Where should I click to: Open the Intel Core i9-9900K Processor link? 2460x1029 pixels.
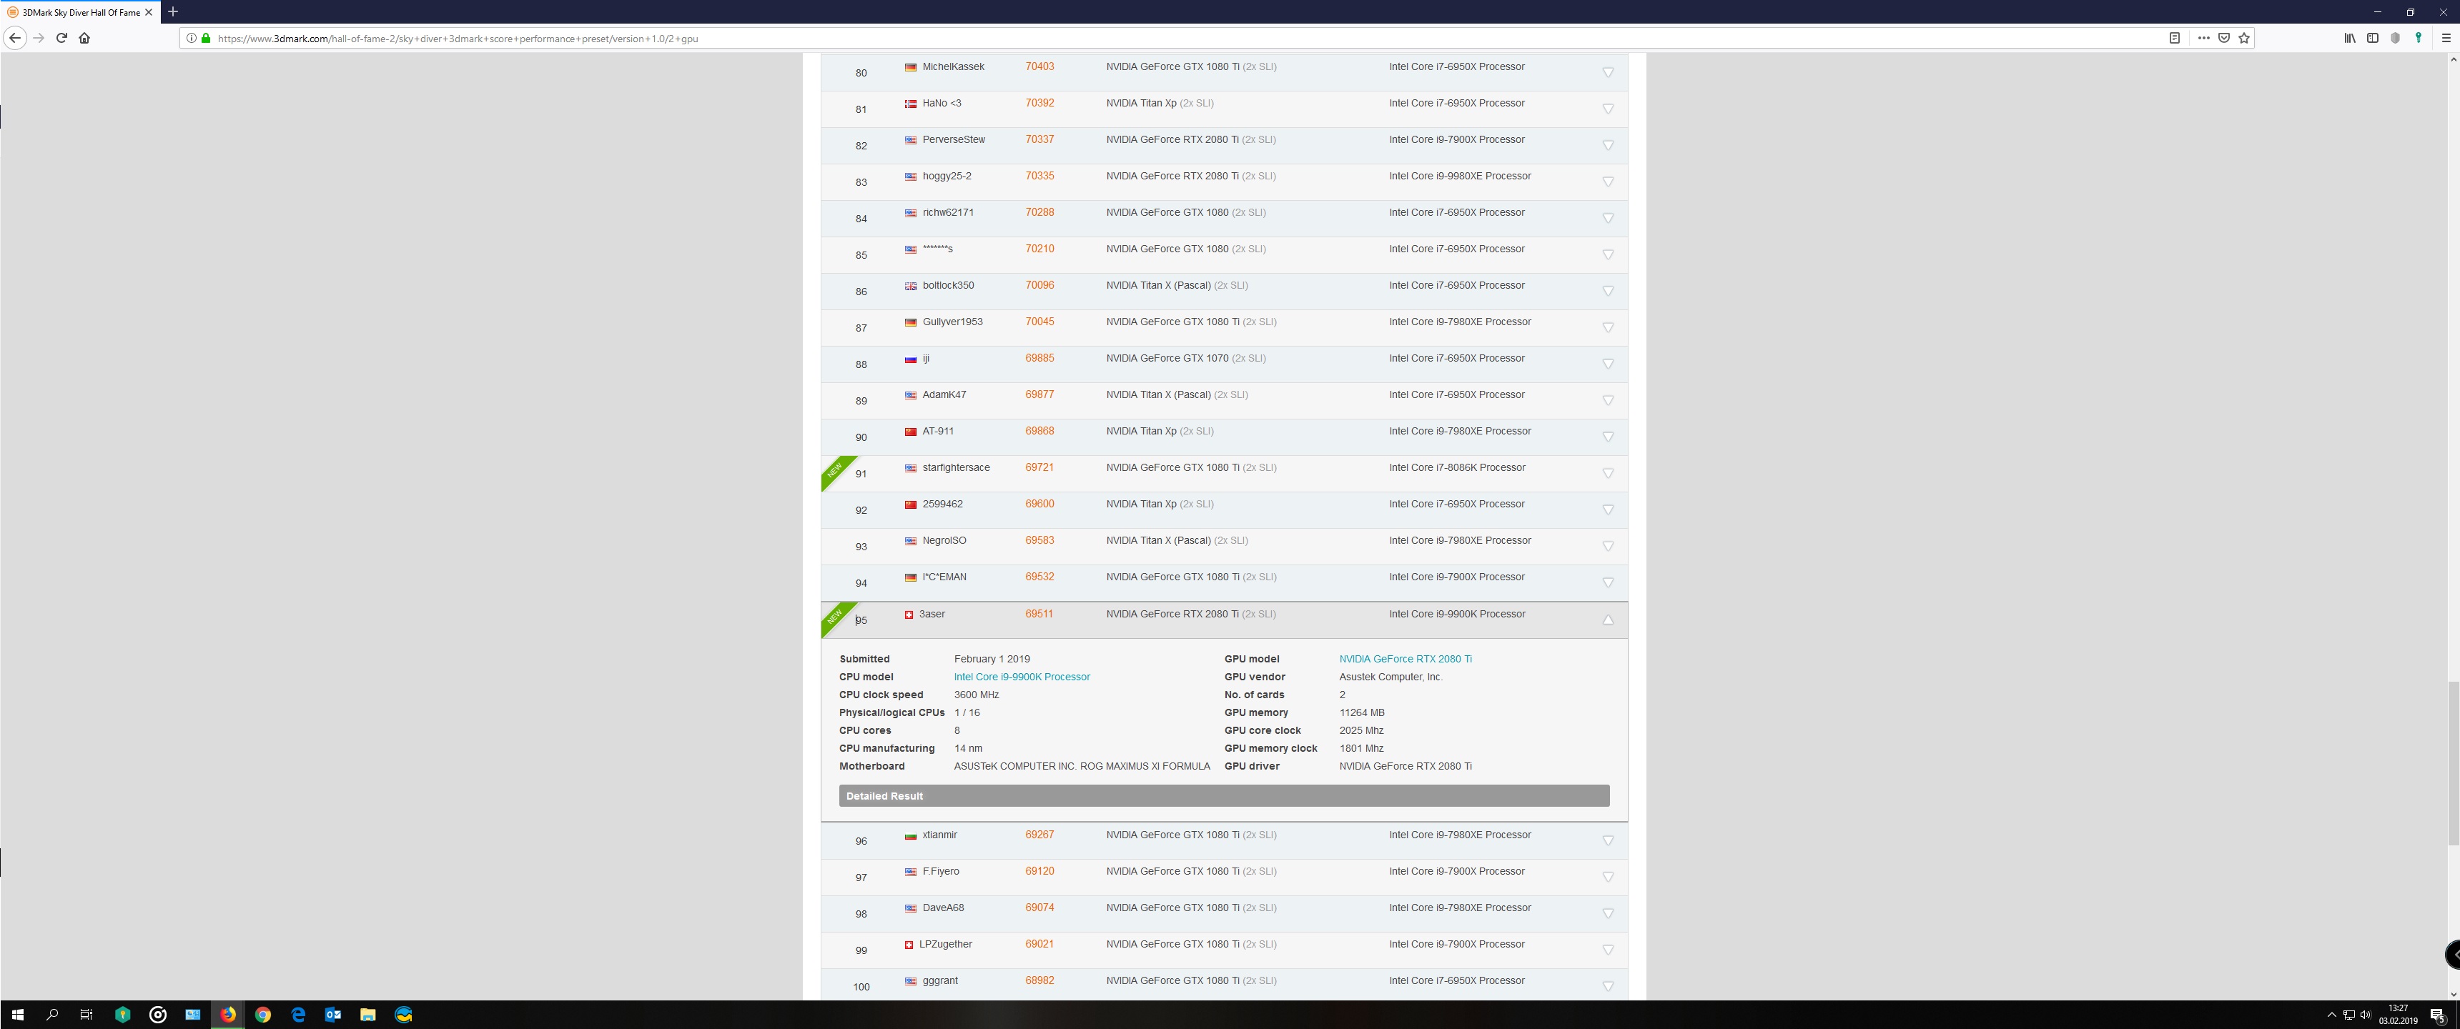pos(1021,677)
